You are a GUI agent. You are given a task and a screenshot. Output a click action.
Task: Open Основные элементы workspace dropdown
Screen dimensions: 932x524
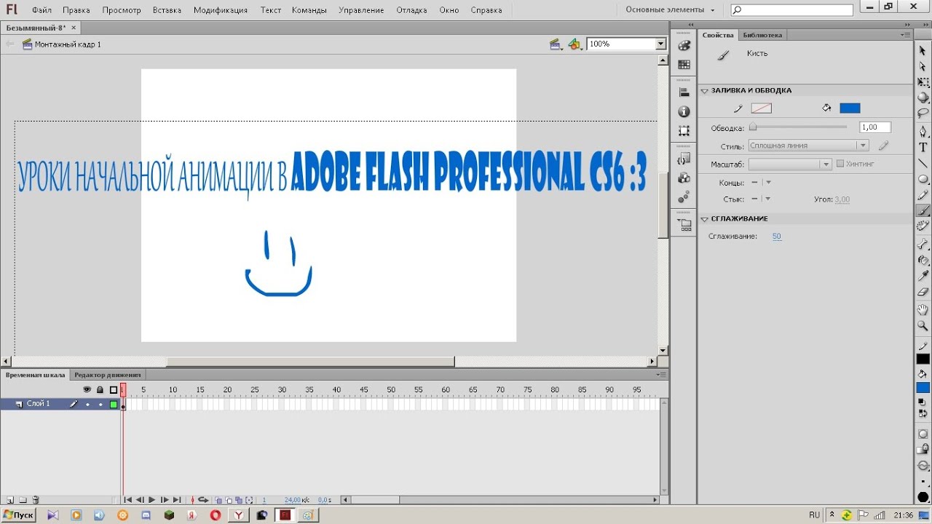(x=671, y=10)
